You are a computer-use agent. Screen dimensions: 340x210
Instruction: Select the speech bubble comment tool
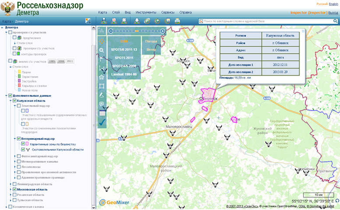tap(102, 104)
